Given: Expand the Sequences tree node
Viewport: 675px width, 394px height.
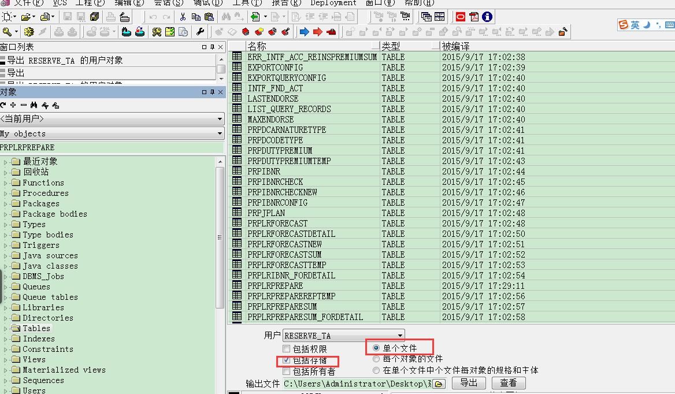Looking at the screenshot, I should (6, 381).
